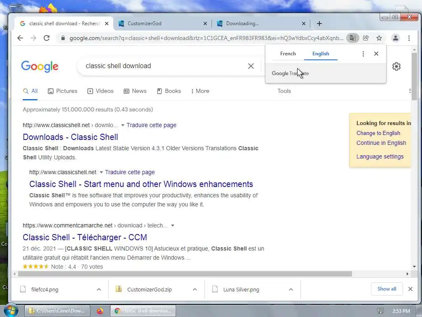Open Chrome three-dot main menu
422x317 pixels.
409,38
